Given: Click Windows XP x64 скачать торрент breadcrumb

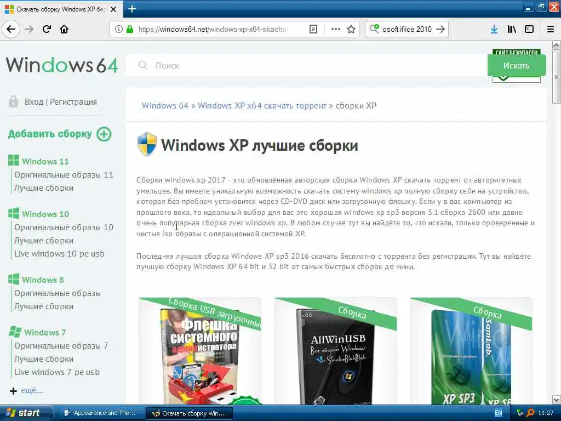Looking at the screenshot, I should pos(262,106).
